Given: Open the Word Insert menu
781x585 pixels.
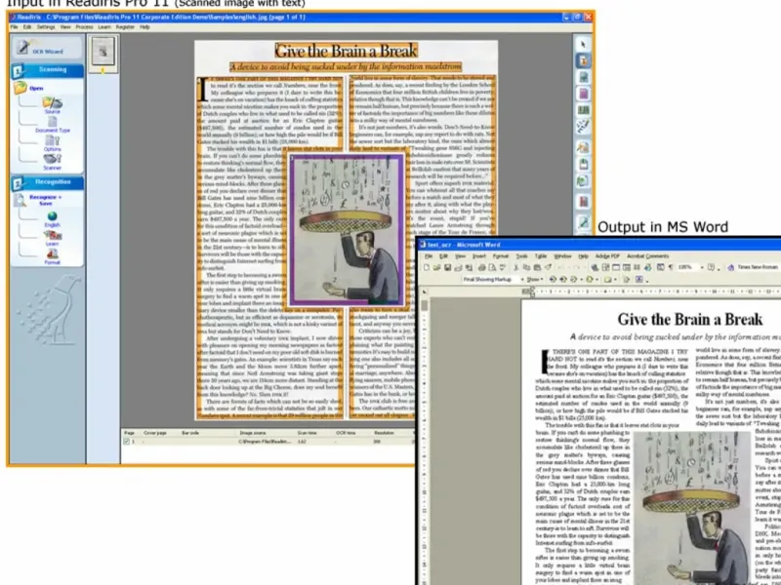Looking at the screenshot, I should coord(479,256).
